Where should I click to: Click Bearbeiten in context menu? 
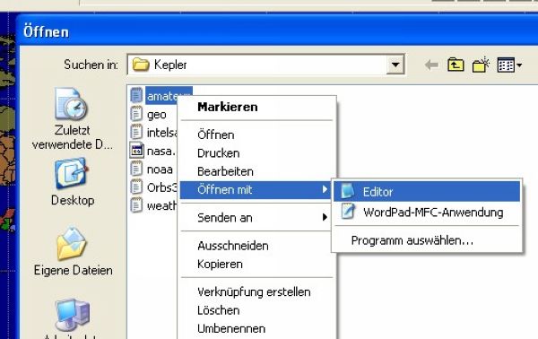256,171
